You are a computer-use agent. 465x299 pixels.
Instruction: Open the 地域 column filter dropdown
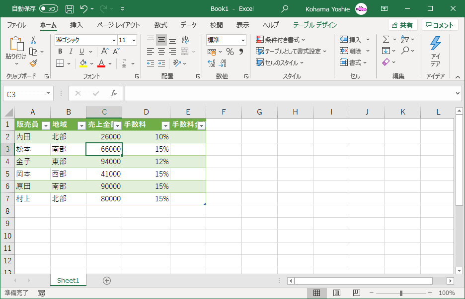[x=81, y=126]
